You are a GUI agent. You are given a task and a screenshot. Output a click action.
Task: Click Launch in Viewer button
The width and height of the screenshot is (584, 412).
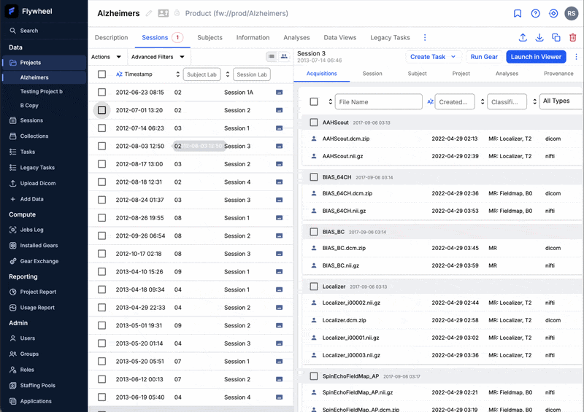(x=536, y=57)
